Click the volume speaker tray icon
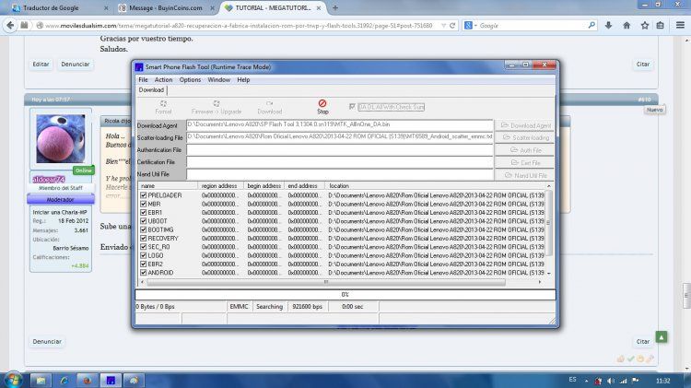Image resolution: width=691 pixels, height=388 pixels. [610, 381]
